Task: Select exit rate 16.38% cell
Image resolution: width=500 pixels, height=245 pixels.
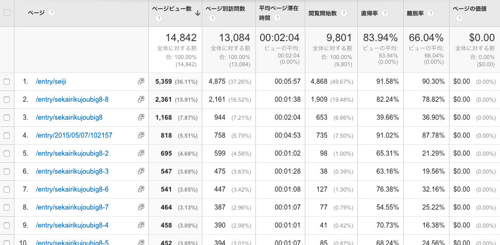Action: point(434,225)
